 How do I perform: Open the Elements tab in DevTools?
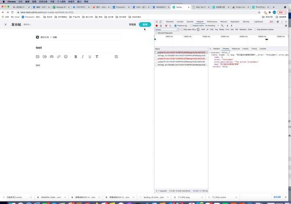point(170,22)
